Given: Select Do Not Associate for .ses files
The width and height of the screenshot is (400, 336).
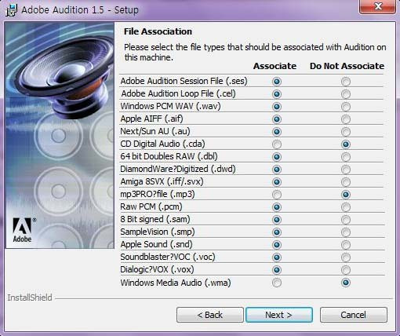Looking at the screenshot, I should [346, 82].
